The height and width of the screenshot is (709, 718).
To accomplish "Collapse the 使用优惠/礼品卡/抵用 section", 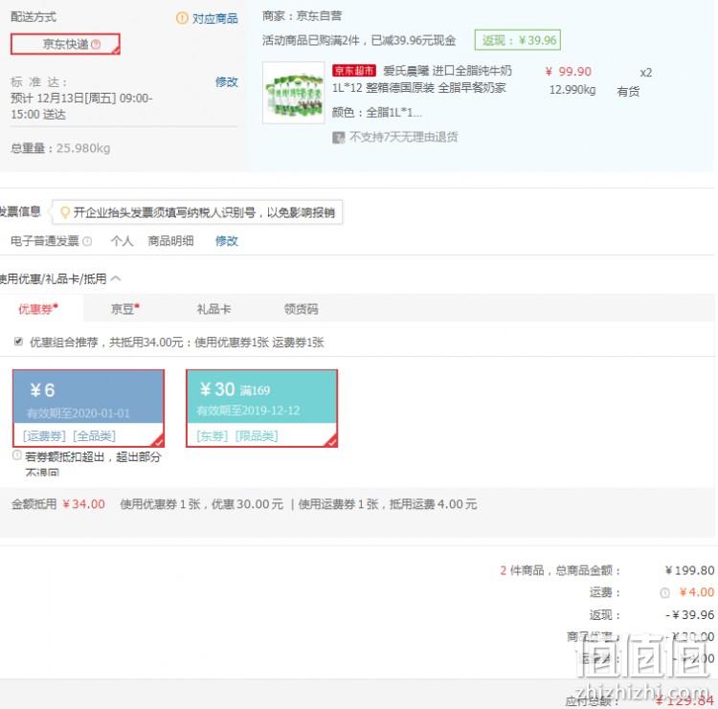I will (116, 278).
